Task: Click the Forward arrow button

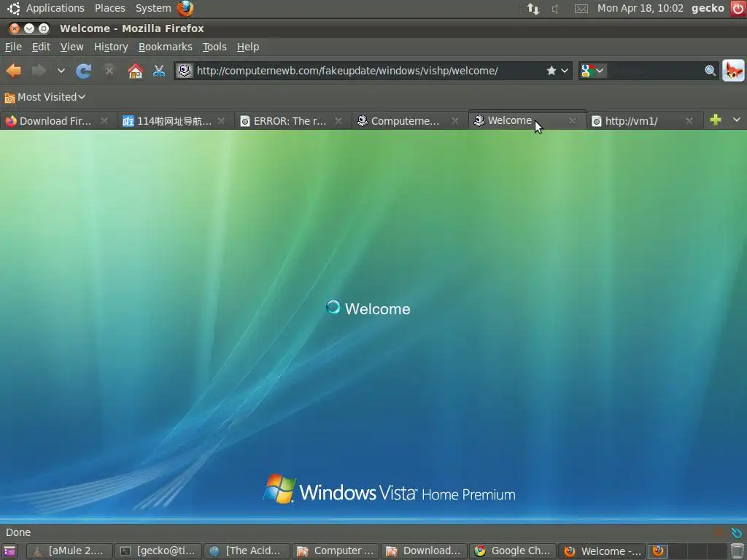Action: pyautogui.click(x=39, y=71)
